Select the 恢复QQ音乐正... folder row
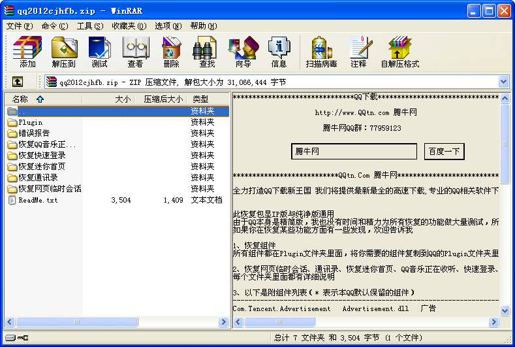The width and height of the screenshot is (515, 347). (117, 144)
